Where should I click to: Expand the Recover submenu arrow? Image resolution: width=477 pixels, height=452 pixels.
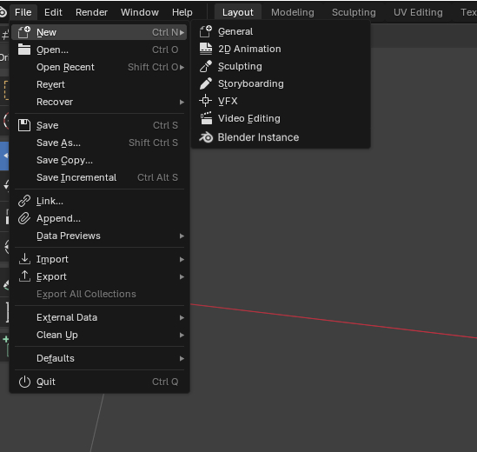click(182, 102)
